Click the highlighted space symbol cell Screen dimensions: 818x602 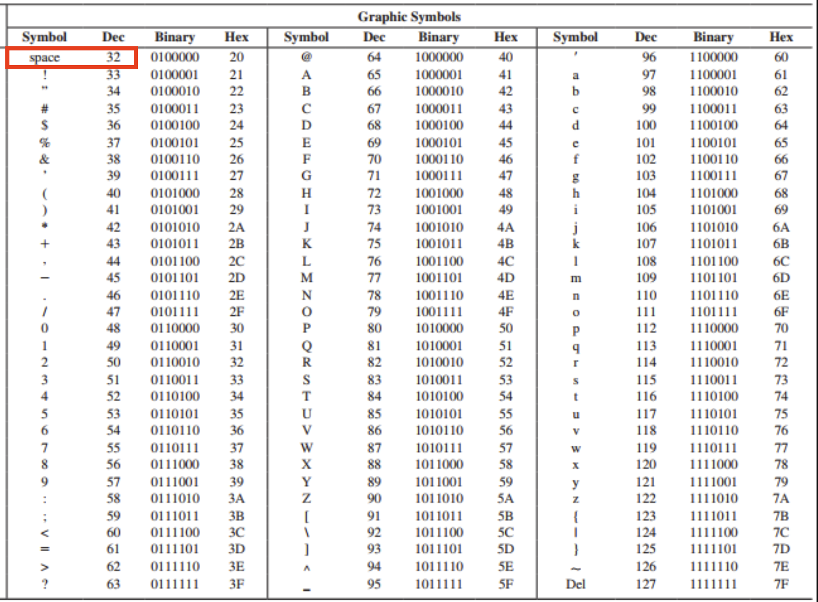pos(44,57)
